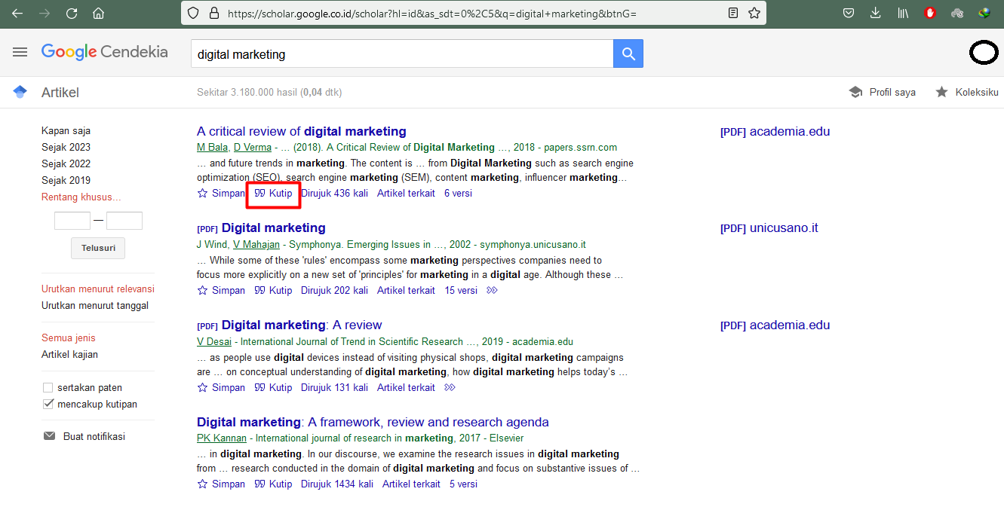The height and width of the screenshot is (507, 1004).
Task: Click the Telusuri button
Action: click(x=98, y=248)
